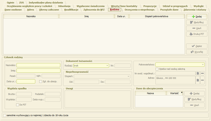
Task: Click Modyfikuj in Dane do ubezpieczenia section
Action: [x=194, y=99]
